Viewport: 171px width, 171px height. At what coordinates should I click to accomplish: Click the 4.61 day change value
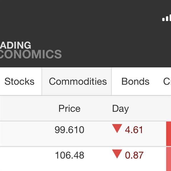click(x=134, y=130)
